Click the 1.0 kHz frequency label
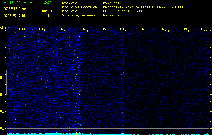Viewport: 212px width, 135px height. pos(3,61)
